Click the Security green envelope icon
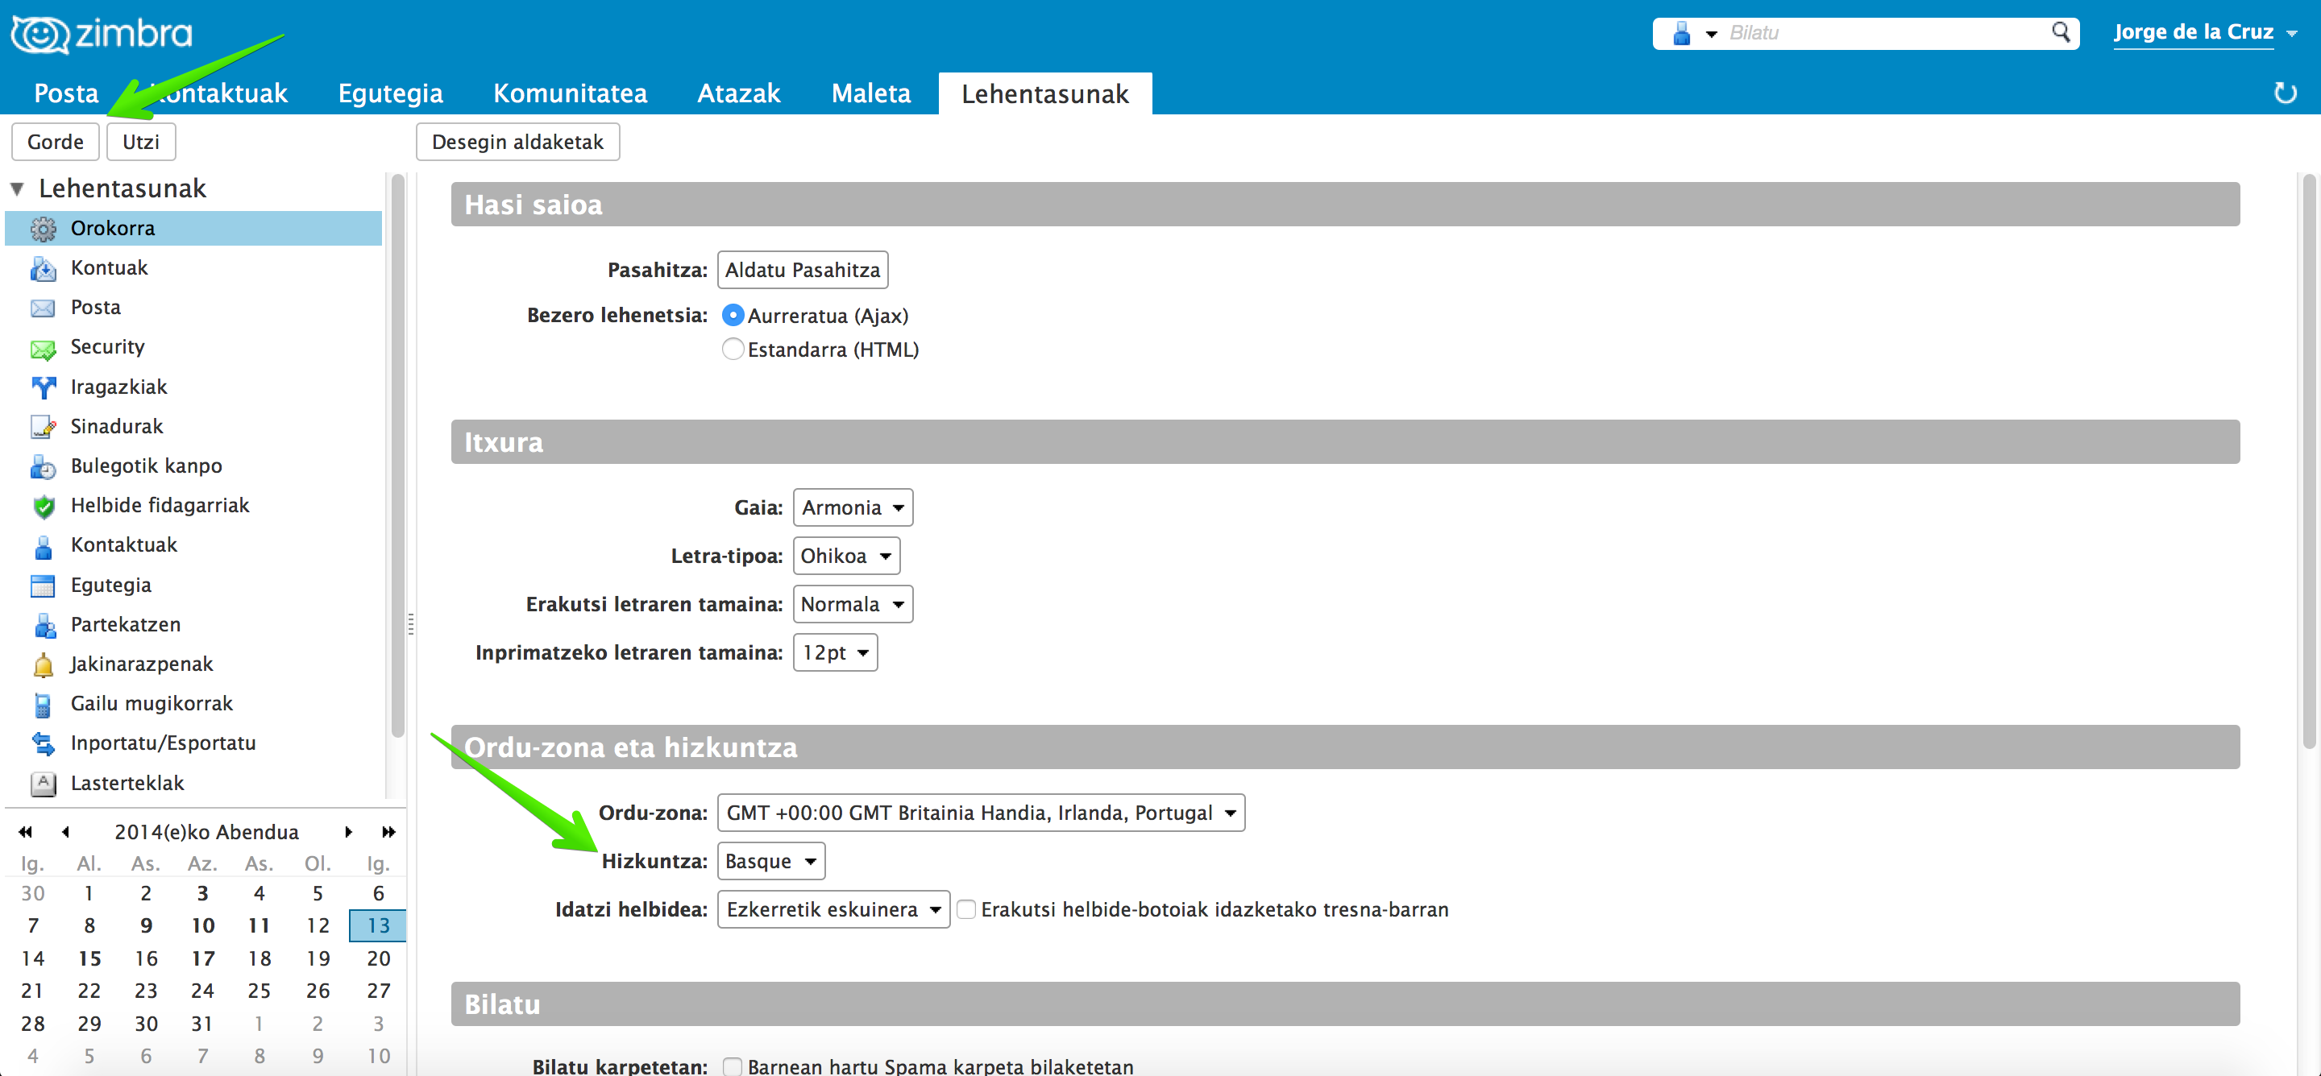The image size is (2321, 1076). click(44, 348)
